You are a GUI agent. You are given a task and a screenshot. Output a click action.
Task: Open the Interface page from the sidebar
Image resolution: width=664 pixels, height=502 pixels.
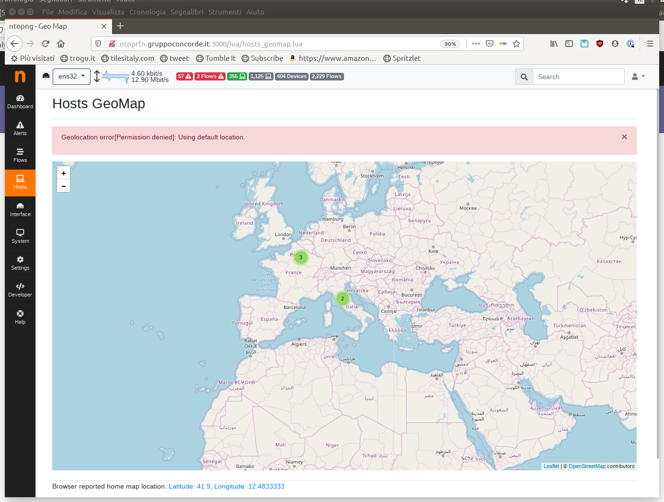click(20, 209)
